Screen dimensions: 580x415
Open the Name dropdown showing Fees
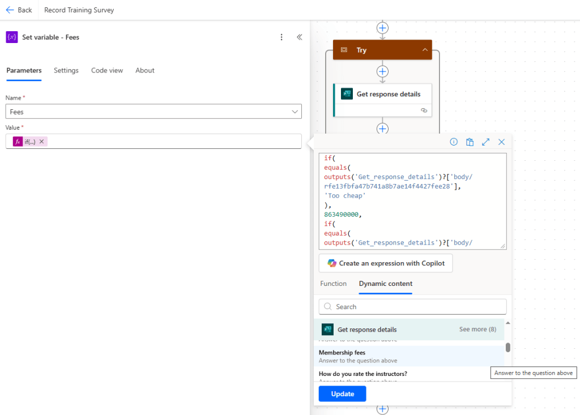[x=295, y=112]
